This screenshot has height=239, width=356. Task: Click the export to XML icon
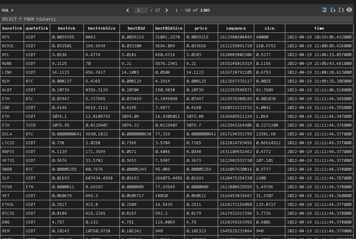(333, 10)
